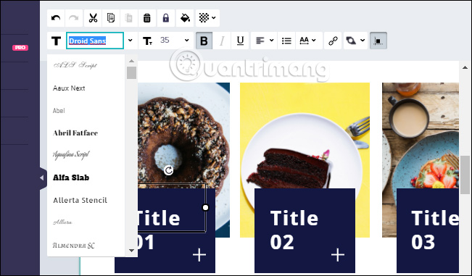The image size is (472, 276).
Task: Click the Droid Sans font field
Action: [x=95, y=41]
